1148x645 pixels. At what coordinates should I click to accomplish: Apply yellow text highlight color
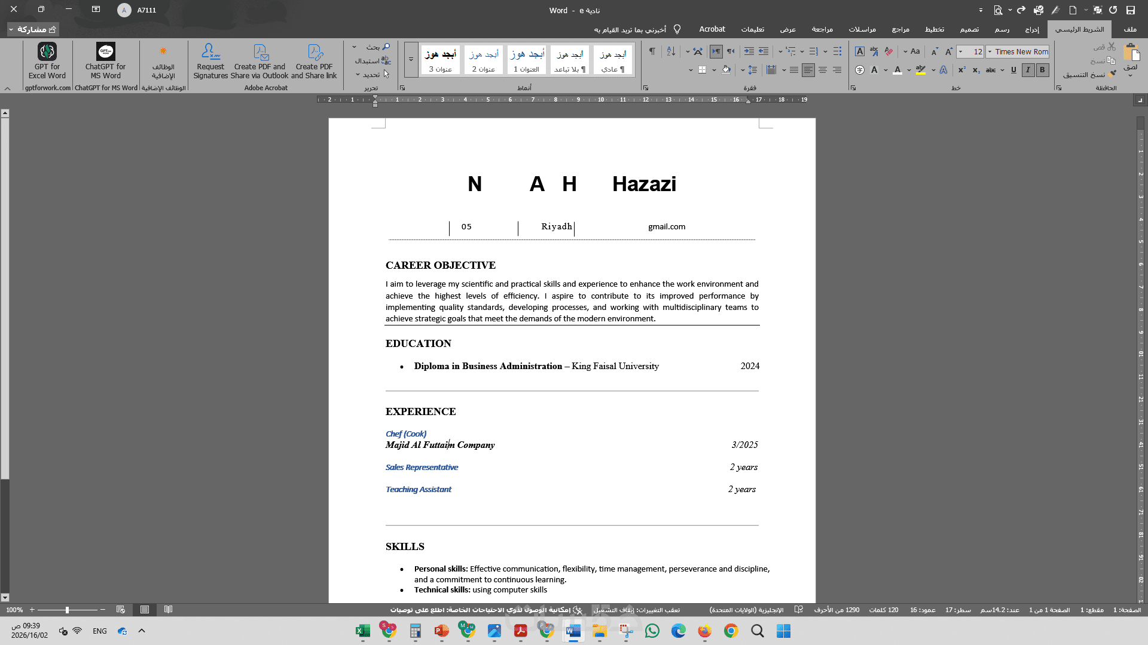(x=921, y=70)
